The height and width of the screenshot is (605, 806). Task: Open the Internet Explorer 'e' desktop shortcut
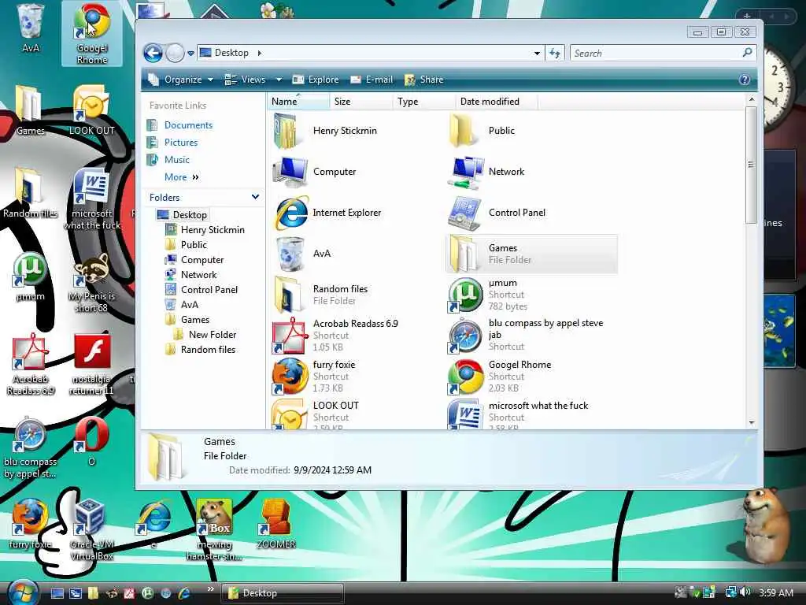click(153, 523)
